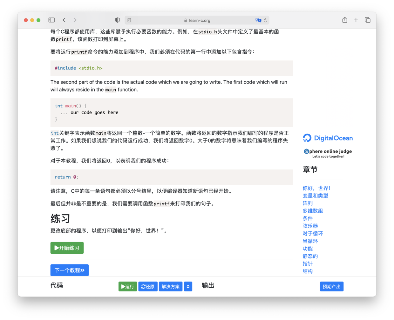
Task: Open the 指针 chapter link
Action: tap(308, 264)
